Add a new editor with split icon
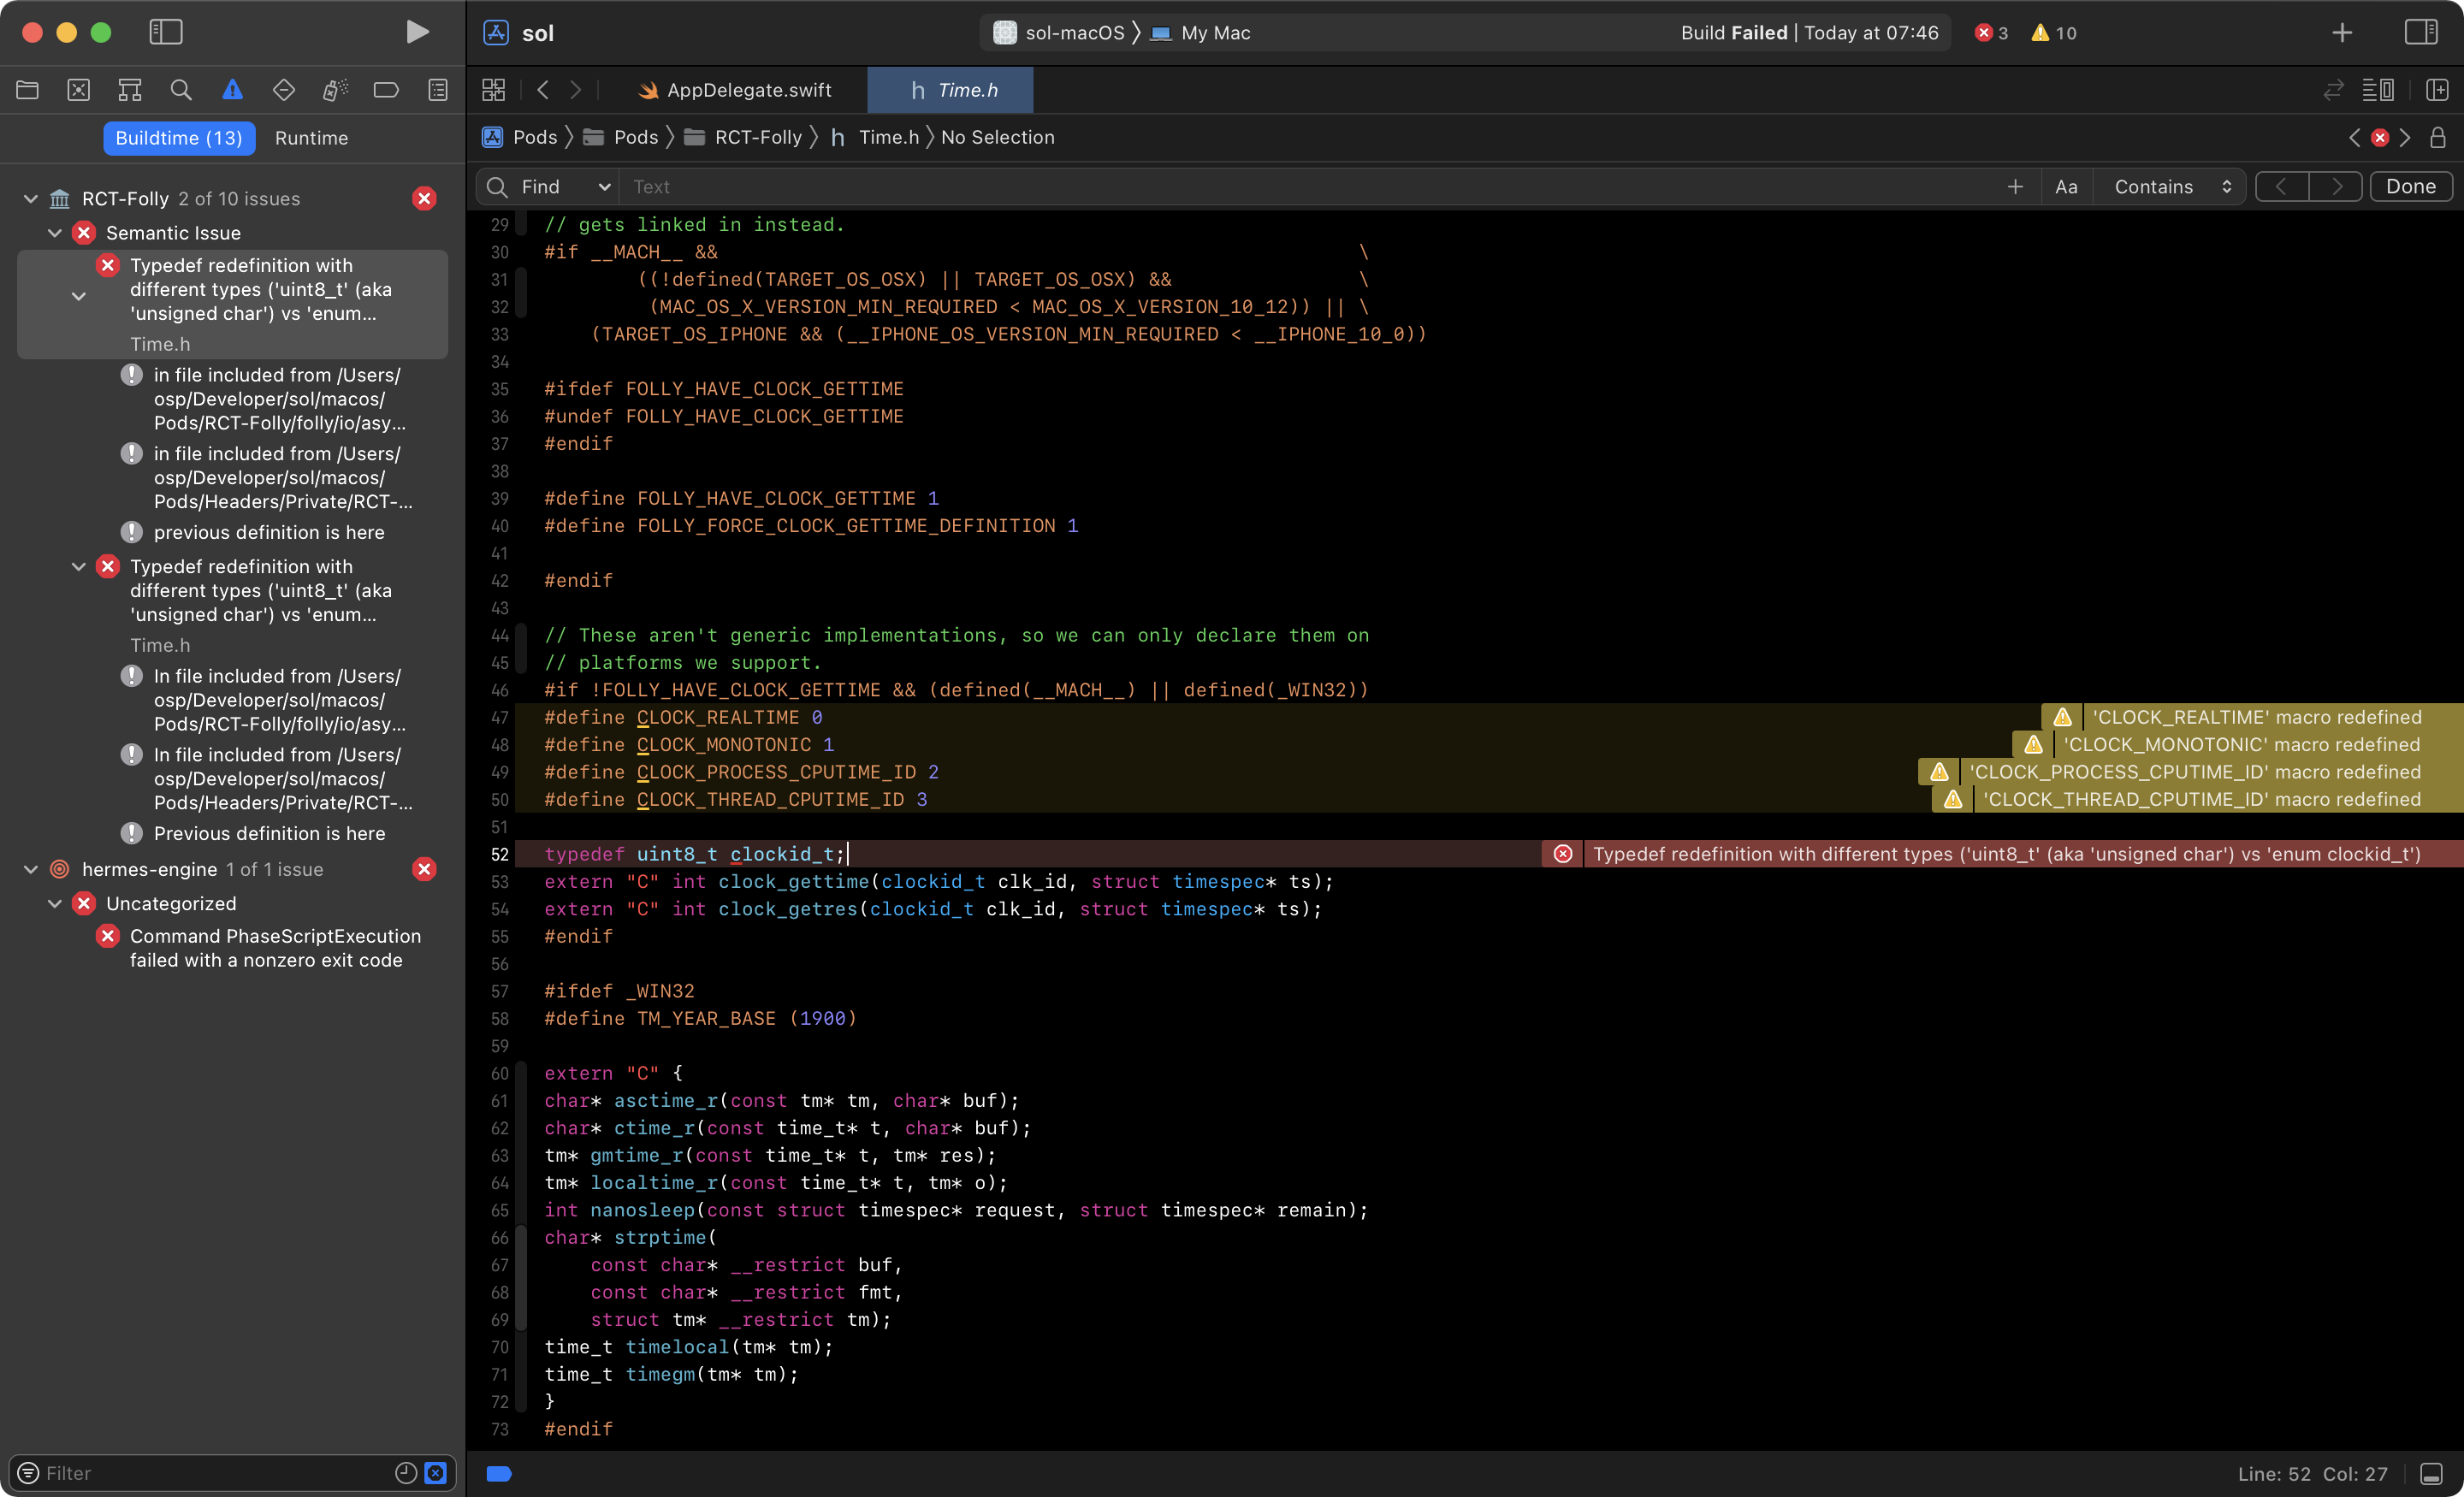Screen dimensions: 2464x1497 [x=2436, y=89]
